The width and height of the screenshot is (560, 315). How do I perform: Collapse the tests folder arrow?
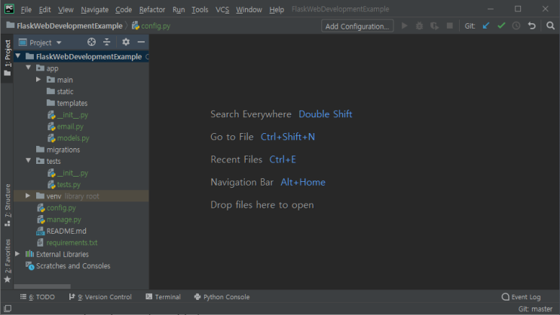(x=28, y=161)
